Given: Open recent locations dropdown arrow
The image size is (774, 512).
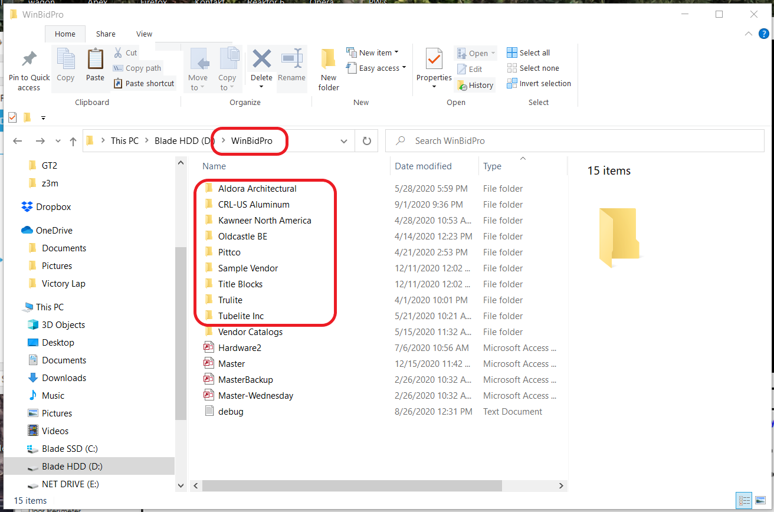Looking at the screenshot, I should tap(57, 141).
